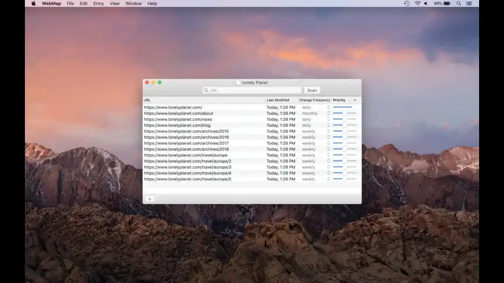Open frequency popup for /archives/2015 row
Screen dimensions: 504x283
328,131
